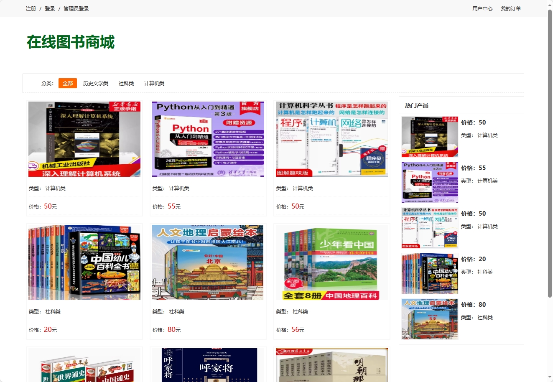This screenshot has height=382, width=553.
Task: Open the first 热门产品 thumbnail
Action: tap(429, 137)
